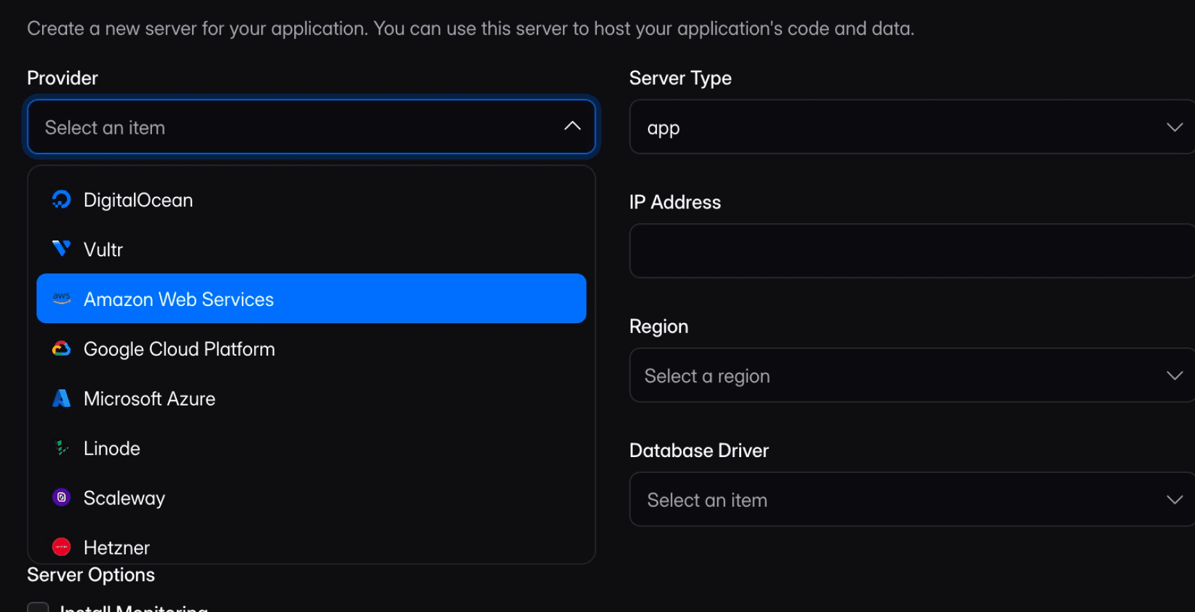
Task: Click the Hetzner red logo icon
Action: pyautogui.click(x=61, y=546)
